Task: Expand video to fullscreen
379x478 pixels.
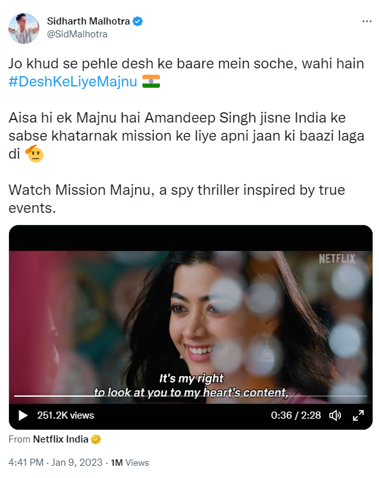Action: (x=358, y=415)
